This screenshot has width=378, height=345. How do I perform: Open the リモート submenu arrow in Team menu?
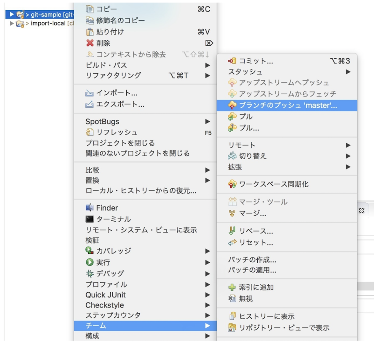pyautogui.click(x=348, y=145)
